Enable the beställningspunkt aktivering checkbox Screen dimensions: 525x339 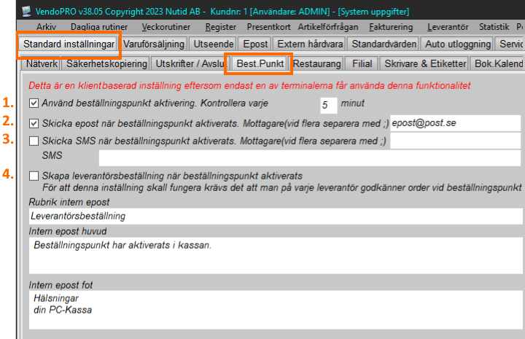pos(34,104)
